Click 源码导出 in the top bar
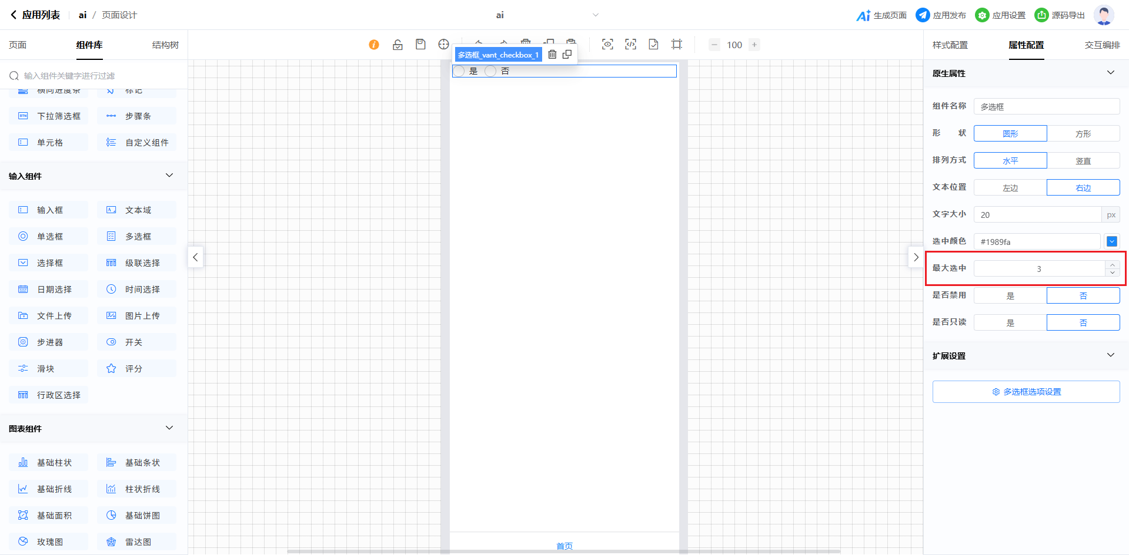1129x555 pixels. point(1060,15)
